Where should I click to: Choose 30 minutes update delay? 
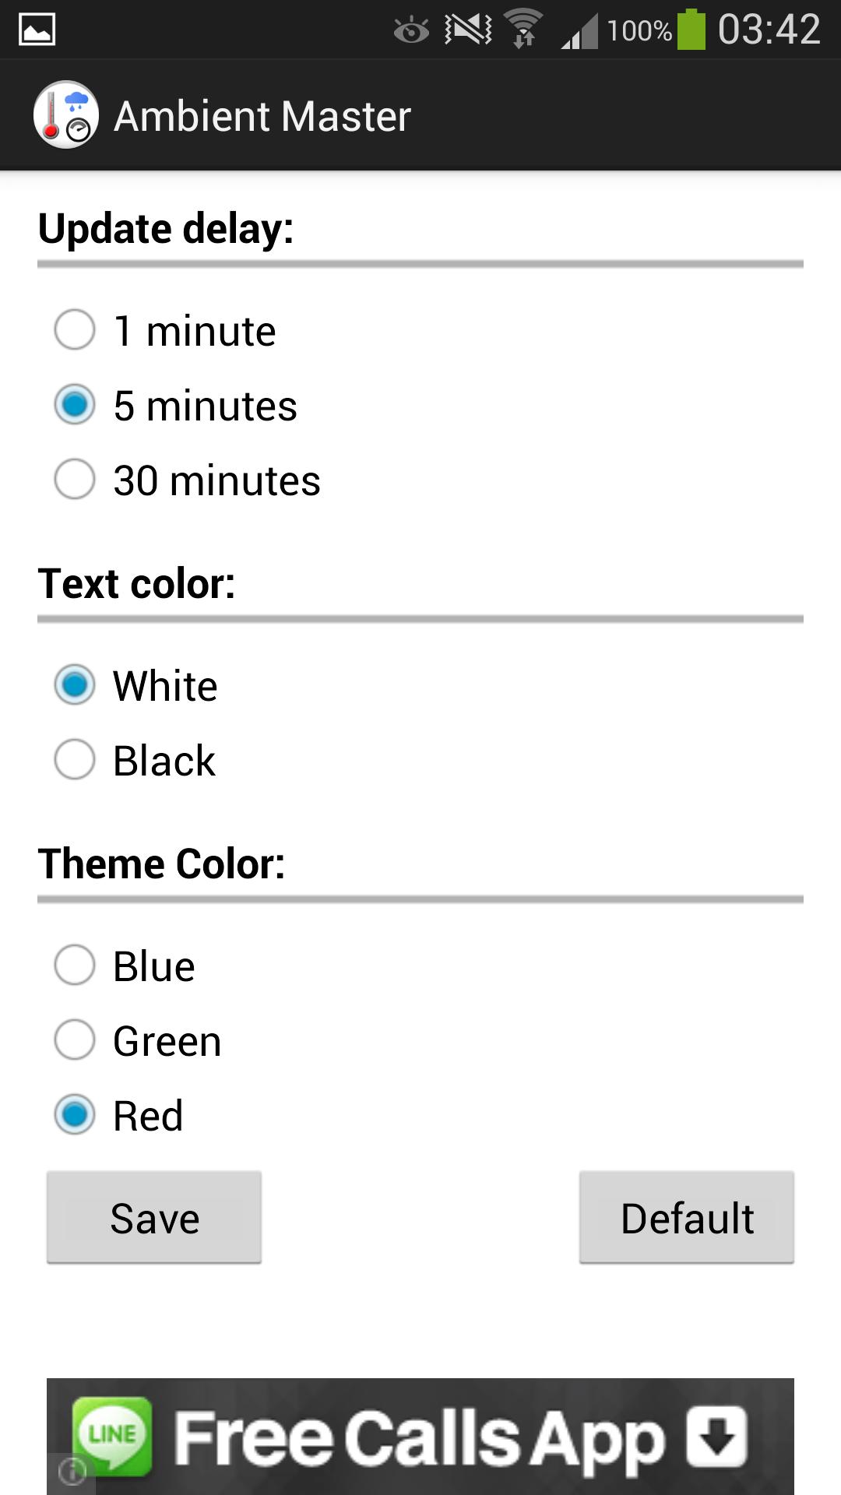point(75,480)
